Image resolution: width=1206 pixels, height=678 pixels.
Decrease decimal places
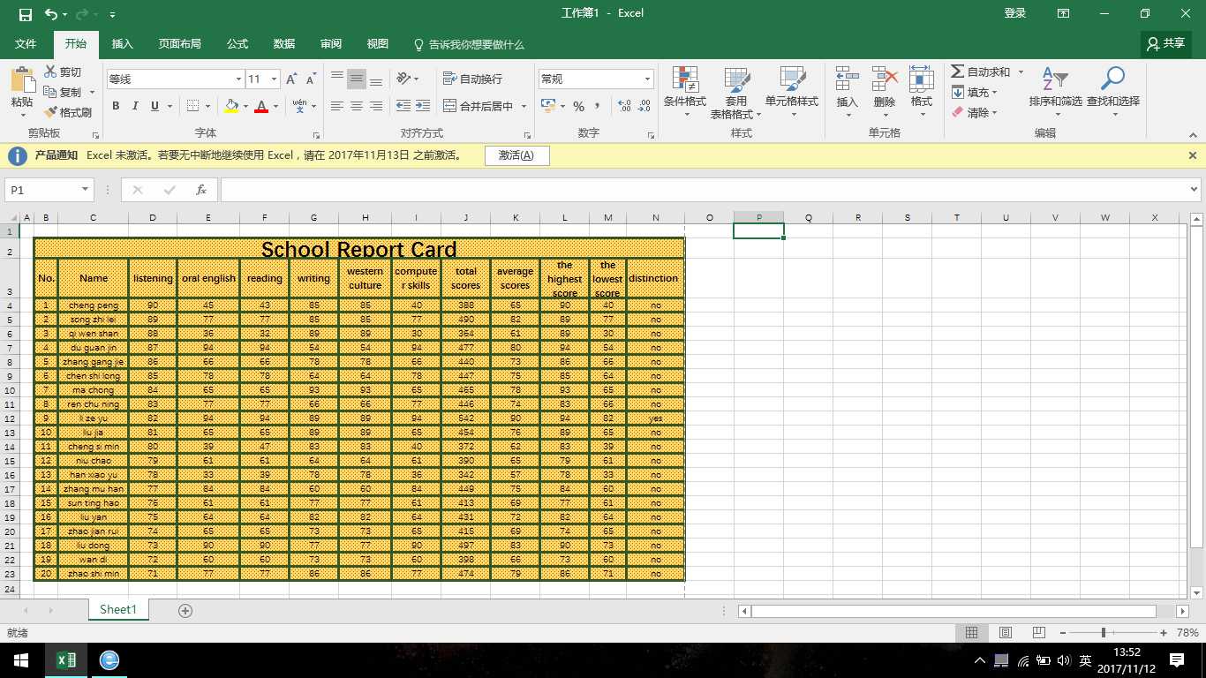(644, 106)
